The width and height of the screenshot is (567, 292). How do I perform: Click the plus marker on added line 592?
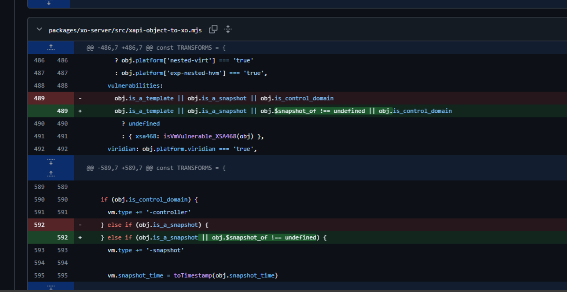tap(80, 237)
